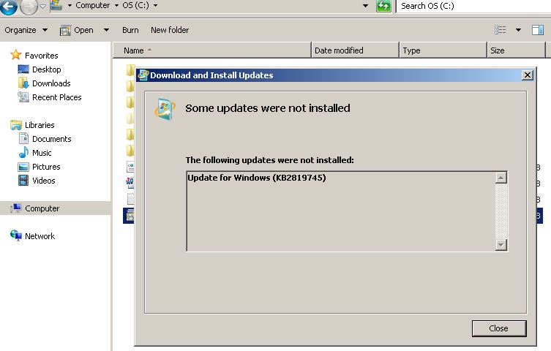551x351 pixels.
Task: Focus the Search OS (C:) field
Action: (x=473, y=6)
